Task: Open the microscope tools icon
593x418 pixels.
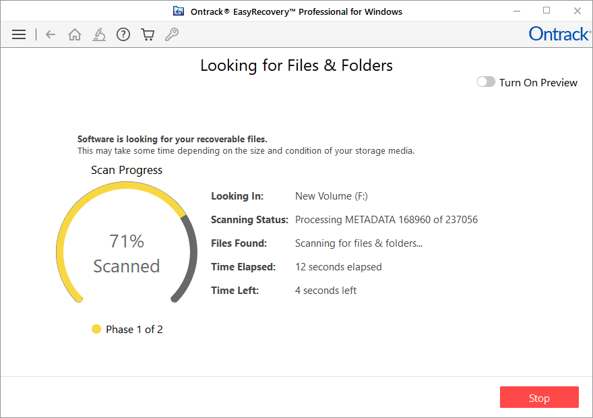Action: pyautogui.click(x=99, y=34)
